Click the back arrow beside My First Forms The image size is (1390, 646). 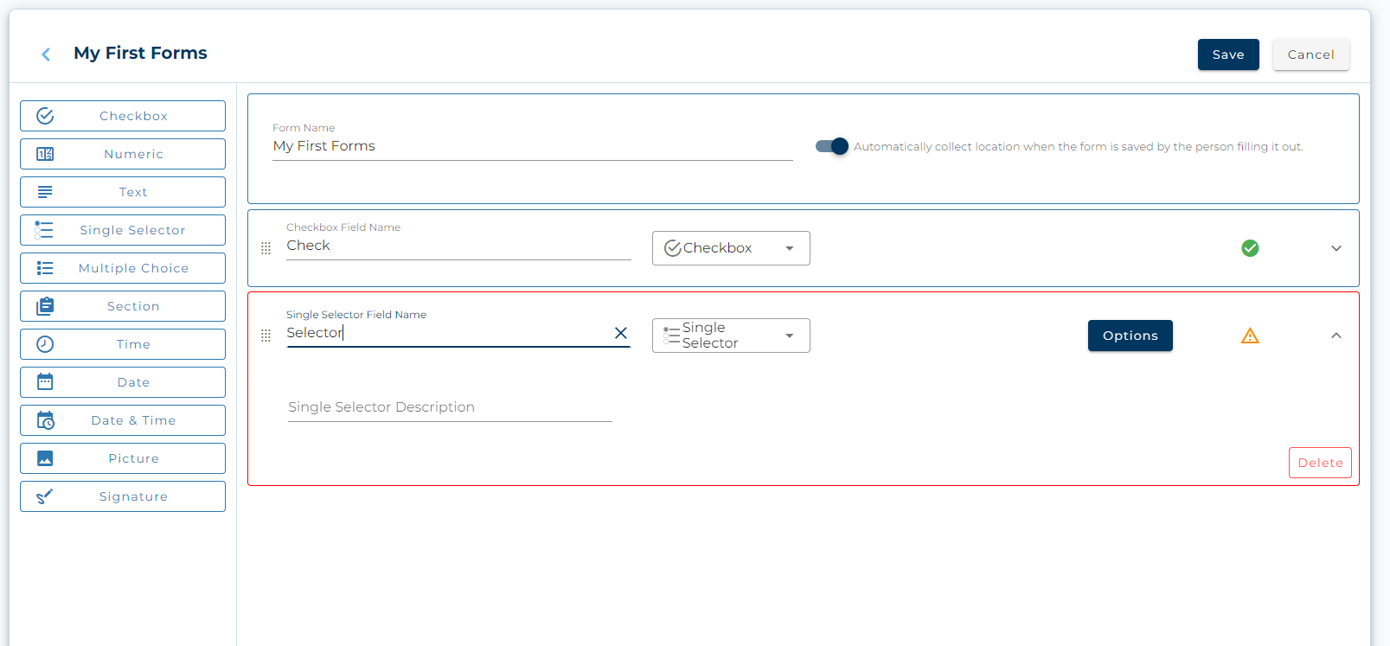tap(46, 54)
